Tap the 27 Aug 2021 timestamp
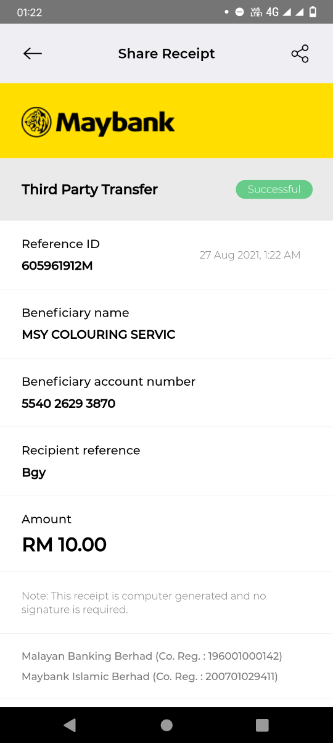The height and width of the screenshot is (743, 333). pyautogui.click(x=250, y=255)
